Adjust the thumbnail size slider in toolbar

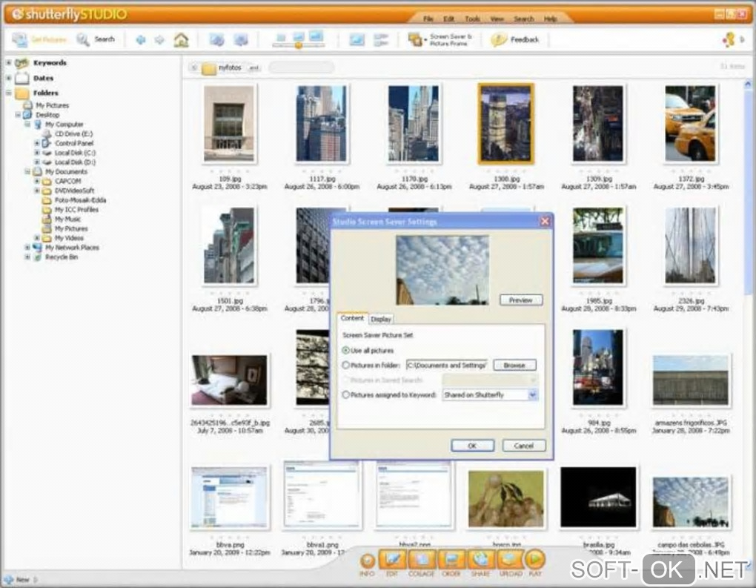coord(299,45)
